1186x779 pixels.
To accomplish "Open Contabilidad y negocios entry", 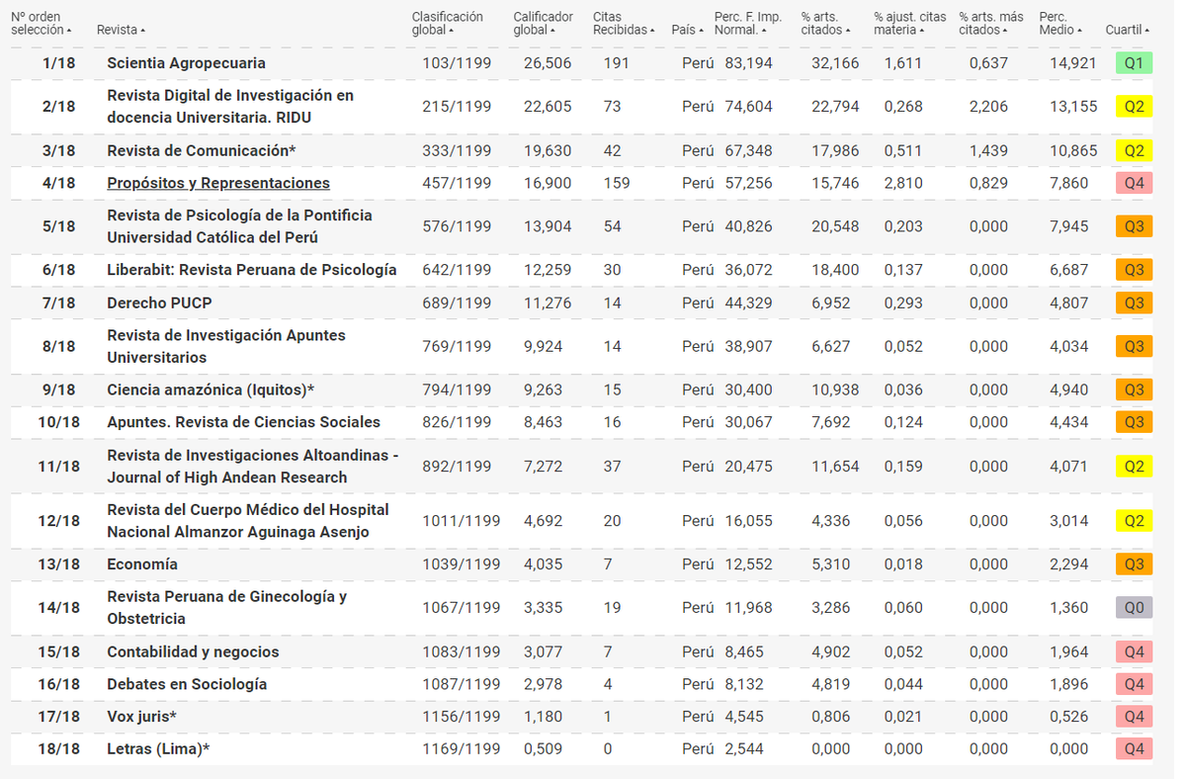I will [x=193, y=651].
